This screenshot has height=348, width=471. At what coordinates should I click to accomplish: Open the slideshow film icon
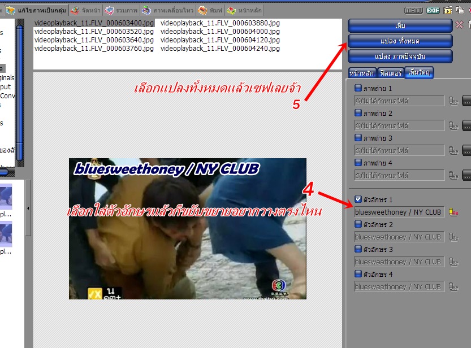[x=448, y=11]
